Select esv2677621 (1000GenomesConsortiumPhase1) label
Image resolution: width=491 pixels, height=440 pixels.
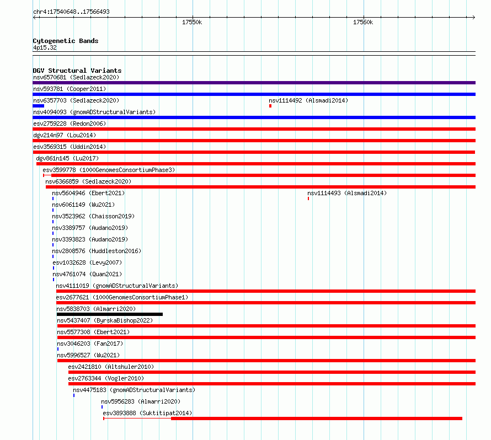(122, 297)
